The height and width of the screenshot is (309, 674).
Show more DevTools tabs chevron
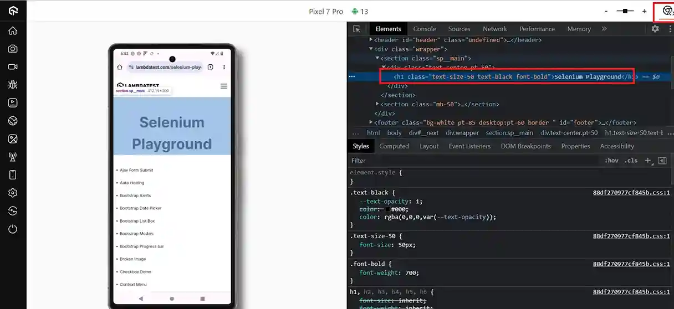604,29
